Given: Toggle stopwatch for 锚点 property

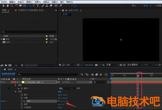Looking at the screenshot, I should pyautogui.click(x=22, y=95).
